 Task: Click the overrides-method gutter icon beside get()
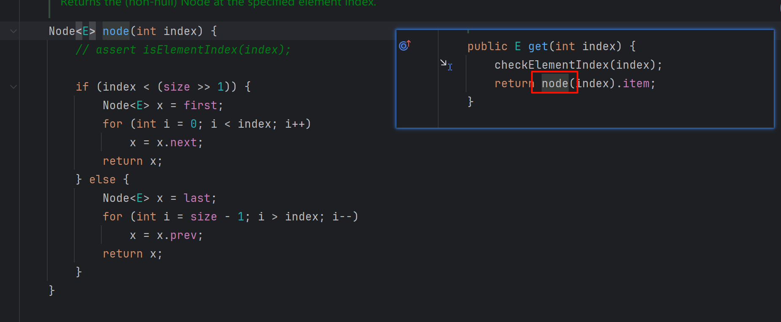coord(404,46)
